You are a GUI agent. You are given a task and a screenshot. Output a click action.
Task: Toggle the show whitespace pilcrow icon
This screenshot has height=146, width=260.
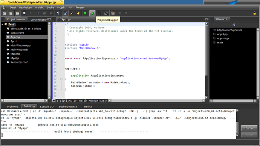point(58,13)
